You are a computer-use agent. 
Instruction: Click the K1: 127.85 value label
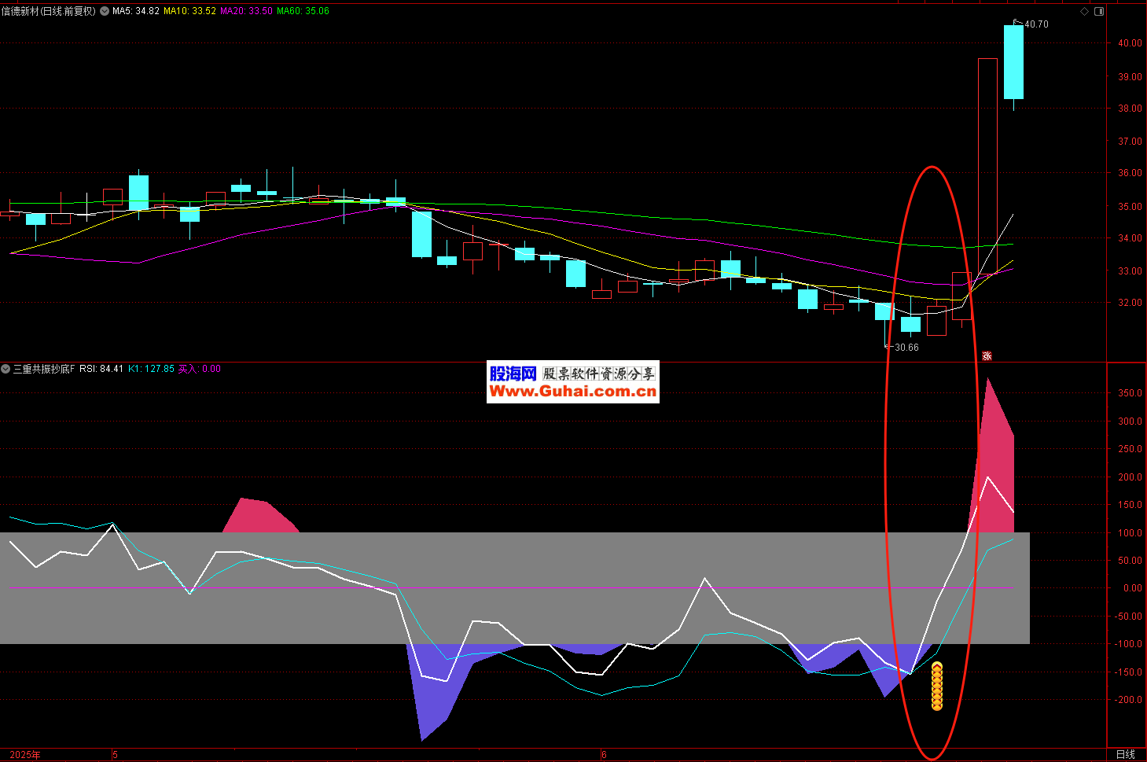point(151,369)
